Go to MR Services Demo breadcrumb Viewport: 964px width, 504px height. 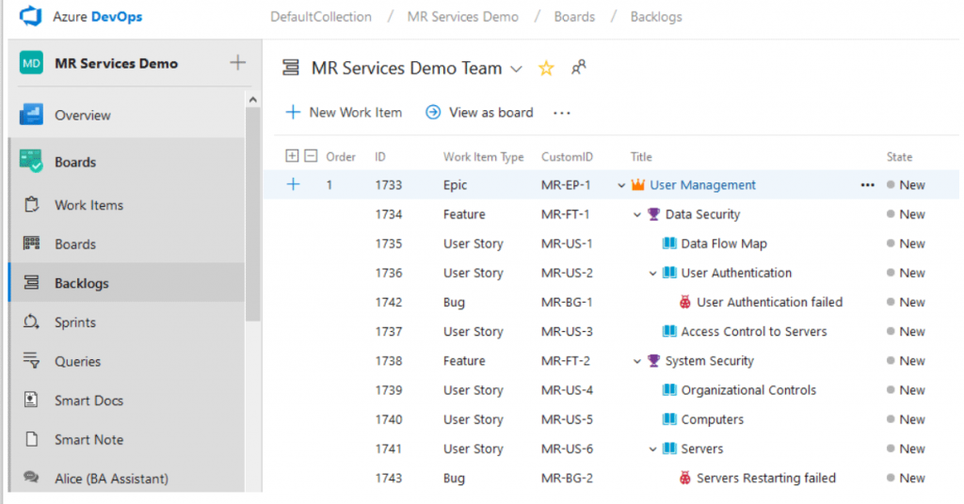pos(463,17)
